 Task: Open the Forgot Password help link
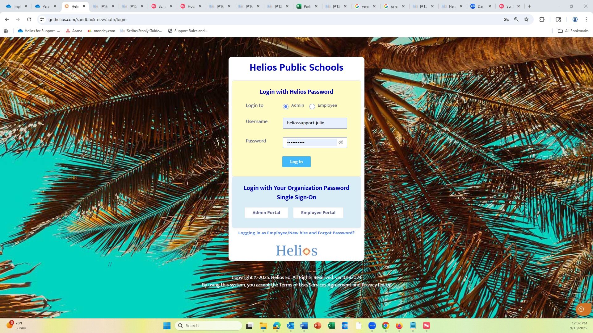click(x=296, y=233)
